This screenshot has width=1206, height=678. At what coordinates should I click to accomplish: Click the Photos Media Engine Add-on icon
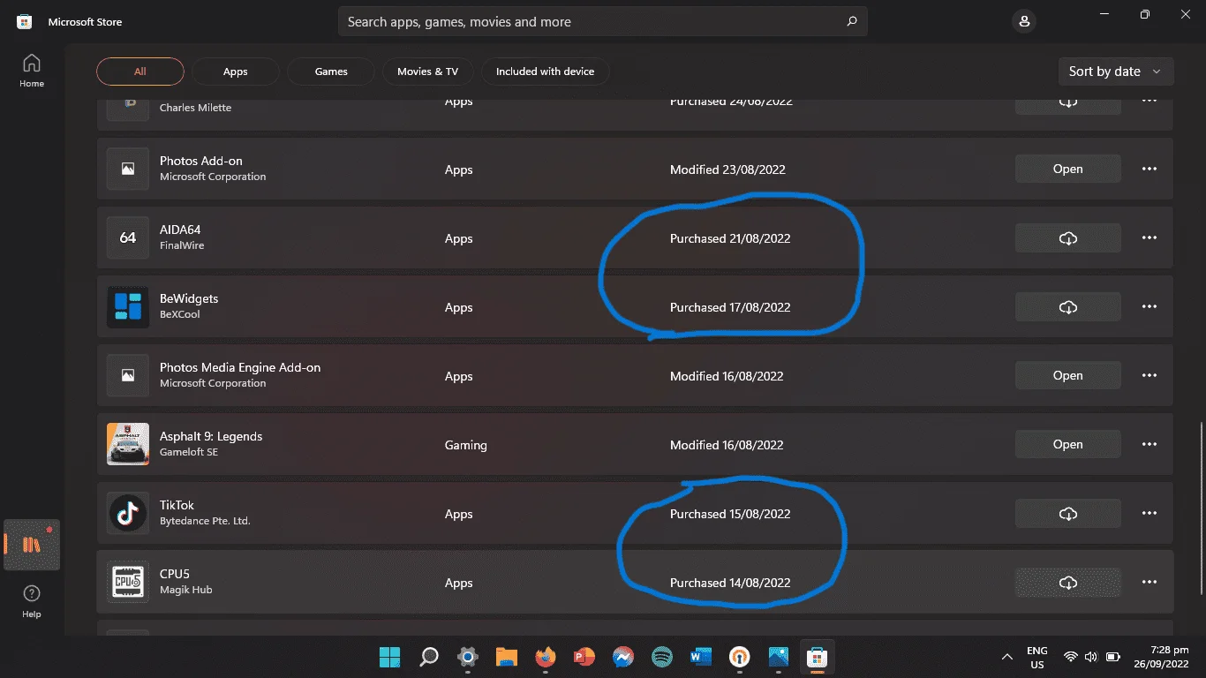[128, 376]
